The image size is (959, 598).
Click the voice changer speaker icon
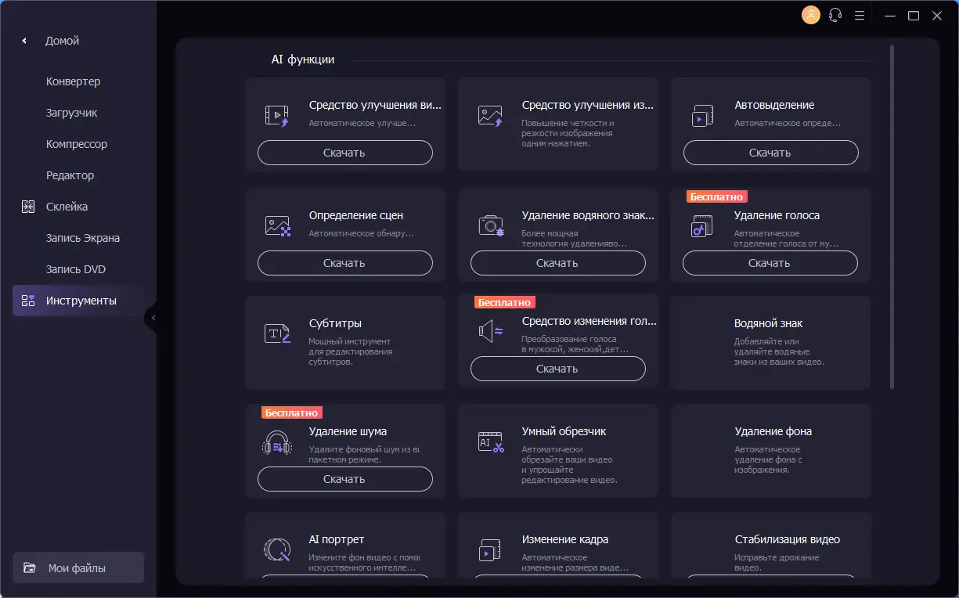click(x=490, y=332)
